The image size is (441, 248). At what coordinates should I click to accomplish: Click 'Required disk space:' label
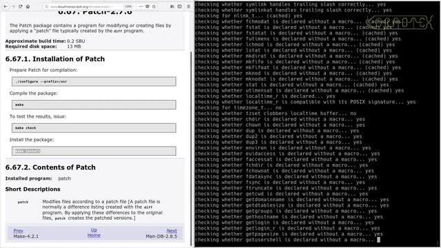pyautogui.click(x=31, y=46)
